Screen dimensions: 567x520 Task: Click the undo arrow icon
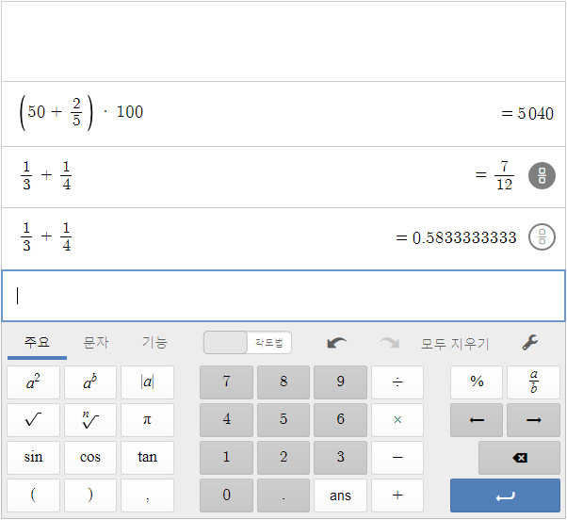coord(336,343)
